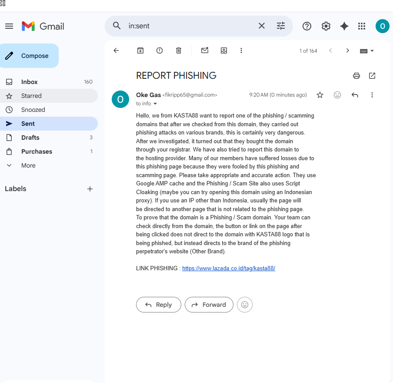The height and width of the screenshot is (383, 393).
Task: Expand the 'to info' recipient details
Action: click(155, 104)
